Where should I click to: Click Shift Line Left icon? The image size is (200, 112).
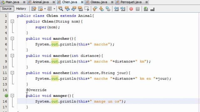click(x=116, y=9)
